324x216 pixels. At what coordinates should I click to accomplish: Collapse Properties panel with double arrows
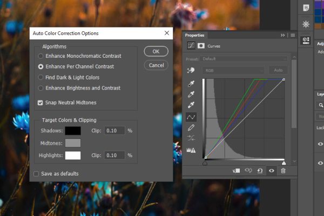click(282, 35)
